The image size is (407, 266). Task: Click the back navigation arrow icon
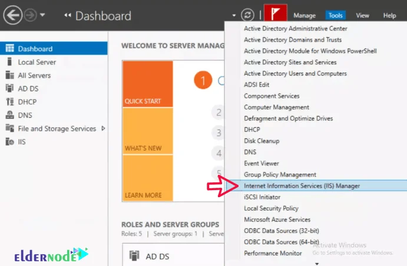point(11,15)
